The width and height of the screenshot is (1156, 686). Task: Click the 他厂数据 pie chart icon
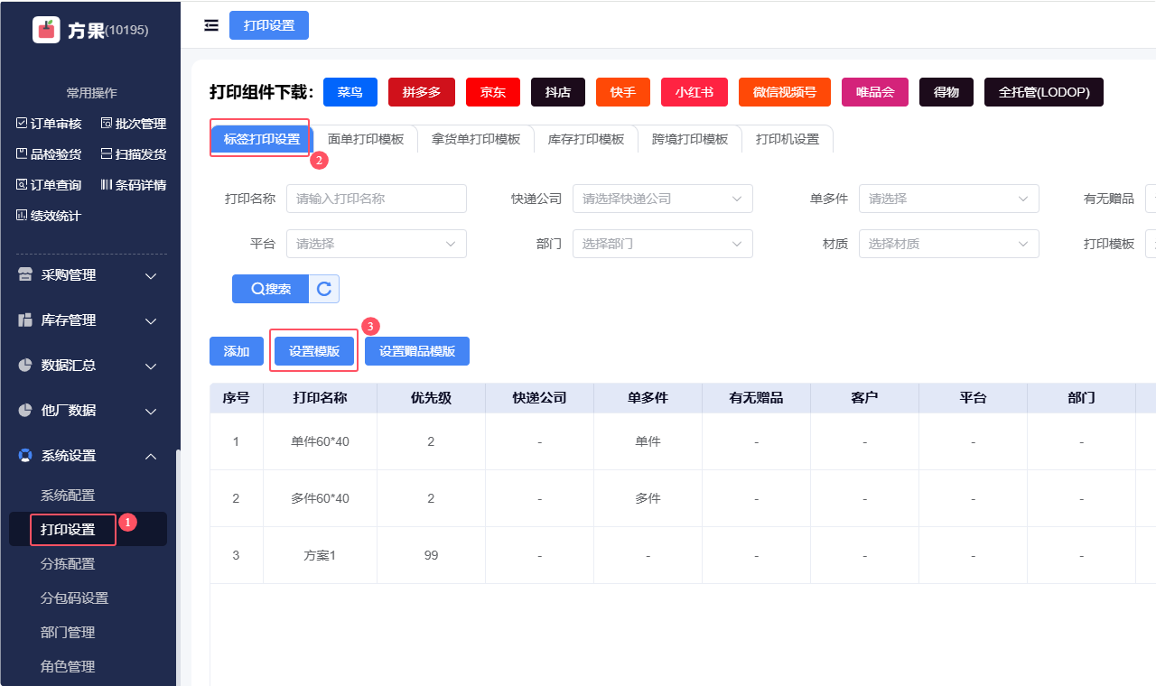[x=25, y=411]
